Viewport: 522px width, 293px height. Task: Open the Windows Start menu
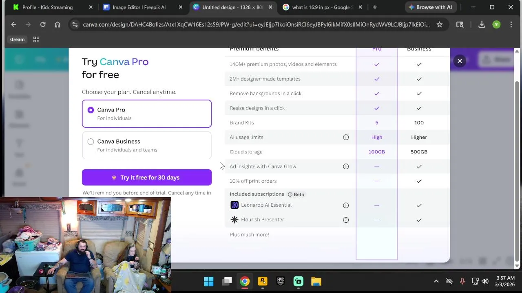click(208, 281)
